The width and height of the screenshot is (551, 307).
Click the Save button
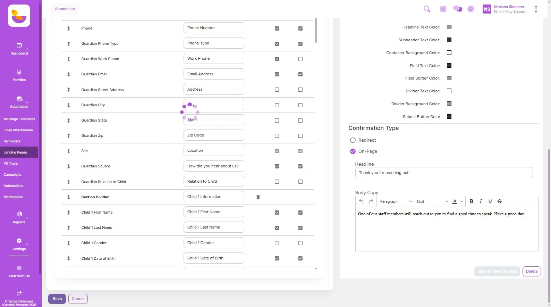point(57,299)
